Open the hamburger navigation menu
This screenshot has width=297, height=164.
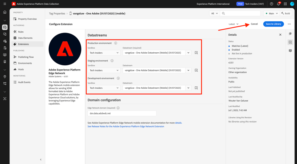(x=5, y=4)
